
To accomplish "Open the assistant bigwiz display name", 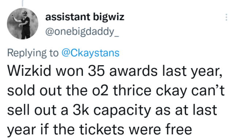I will click(x=84, y=17).
